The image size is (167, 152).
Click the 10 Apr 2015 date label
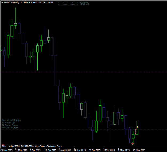coord(51,150)
